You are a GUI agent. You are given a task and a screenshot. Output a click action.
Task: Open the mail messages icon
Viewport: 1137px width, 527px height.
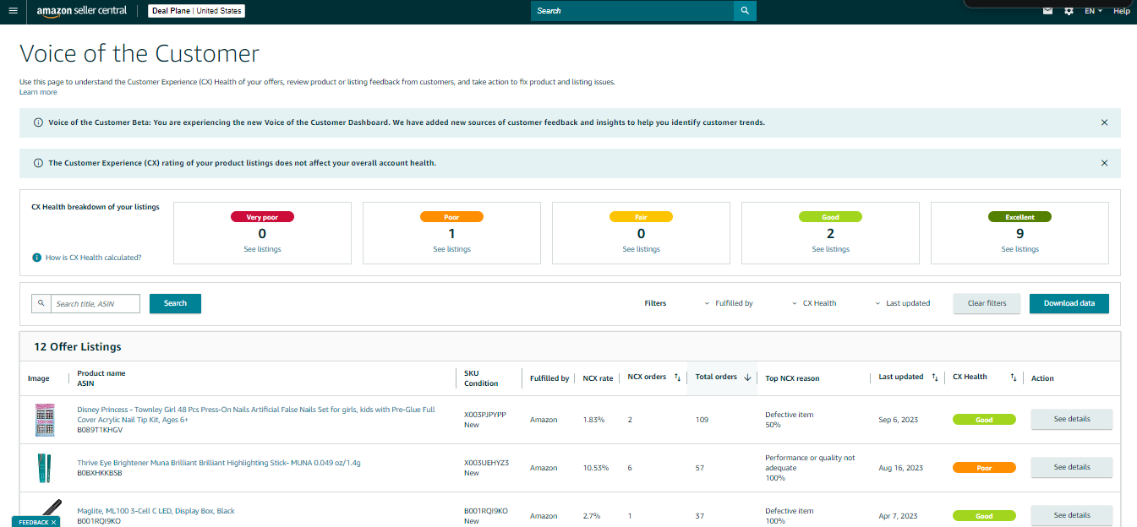click(1048, 11)
